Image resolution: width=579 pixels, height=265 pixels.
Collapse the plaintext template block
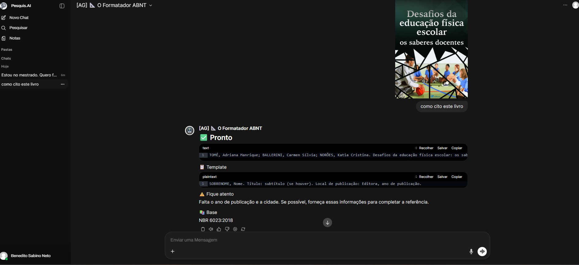pos(424,177)
